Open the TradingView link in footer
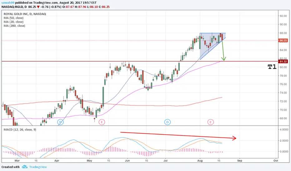Screen dimensions: 291x171 coord(38,167)
